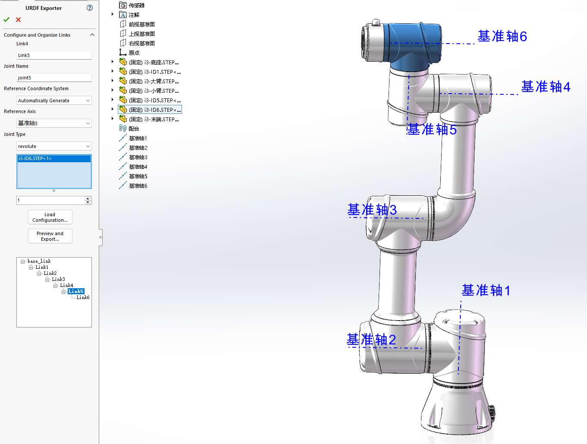Viewport: 587px width, 444px height.
Task: Click Load Configuration button
Action: [50, 217]
